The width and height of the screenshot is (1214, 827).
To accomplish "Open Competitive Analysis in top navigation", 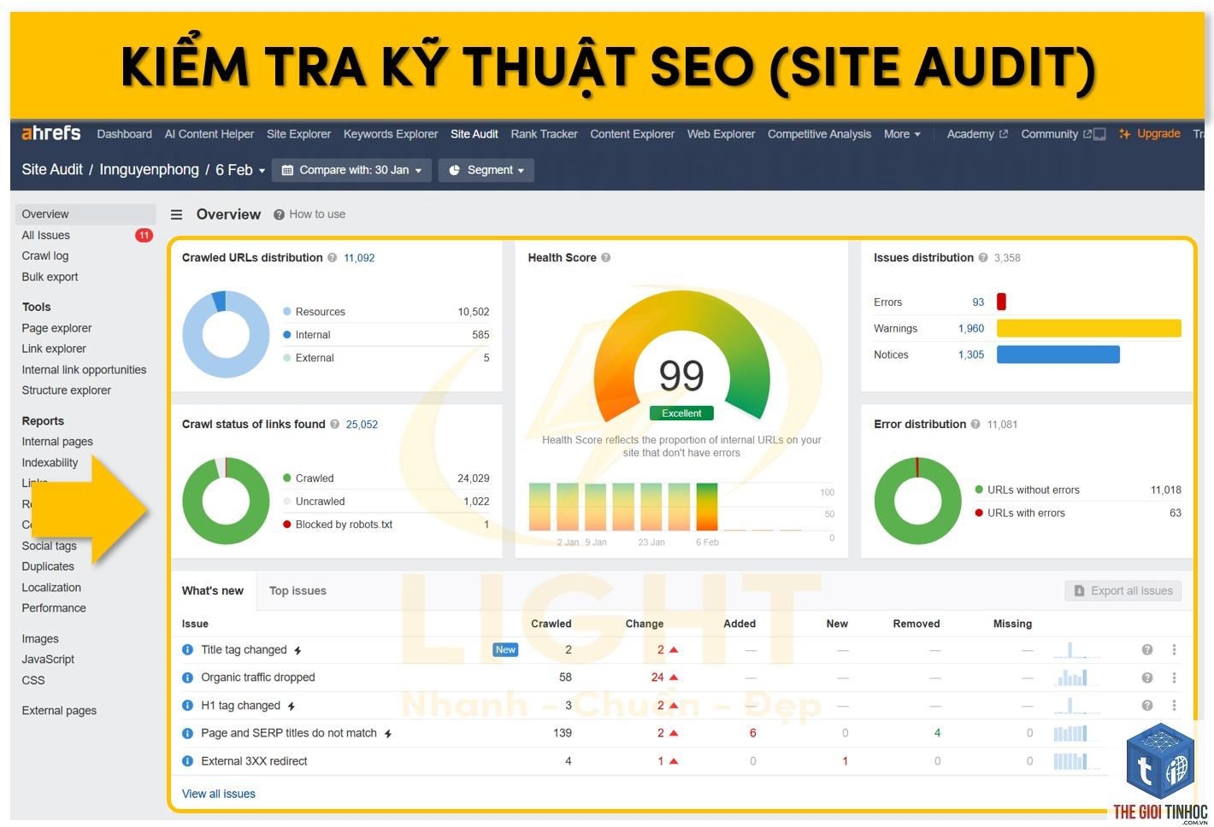I will (819, 134).
